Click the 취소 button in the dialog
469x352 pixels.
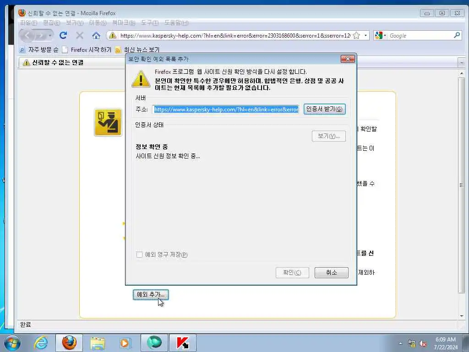point(332,273)
